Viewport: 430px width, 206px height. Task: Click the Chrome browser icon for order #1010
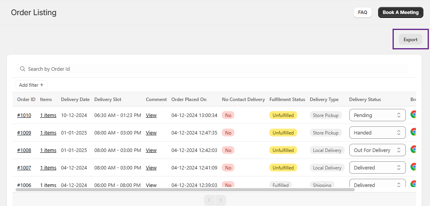click(414, 115)
